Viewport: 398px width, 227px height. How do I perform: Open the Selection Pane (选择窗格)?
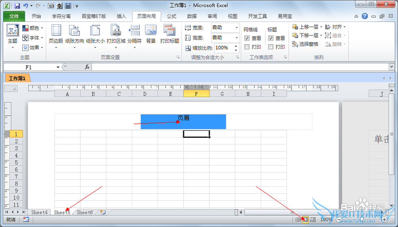click(305, 44)
